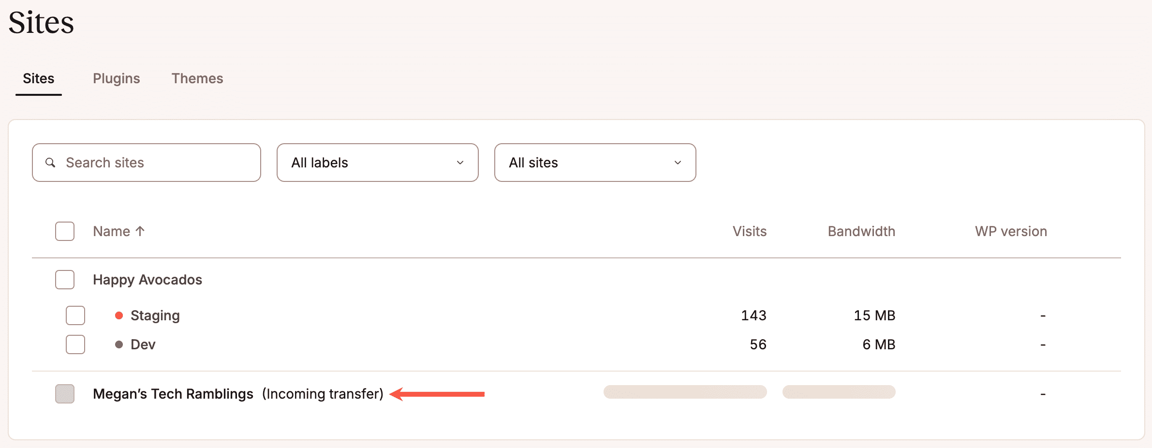The width and height of the screenshot is (1152, 448).
Task: Toggle the select-all sites checkbox in header
Action: [x=64, y=231]
